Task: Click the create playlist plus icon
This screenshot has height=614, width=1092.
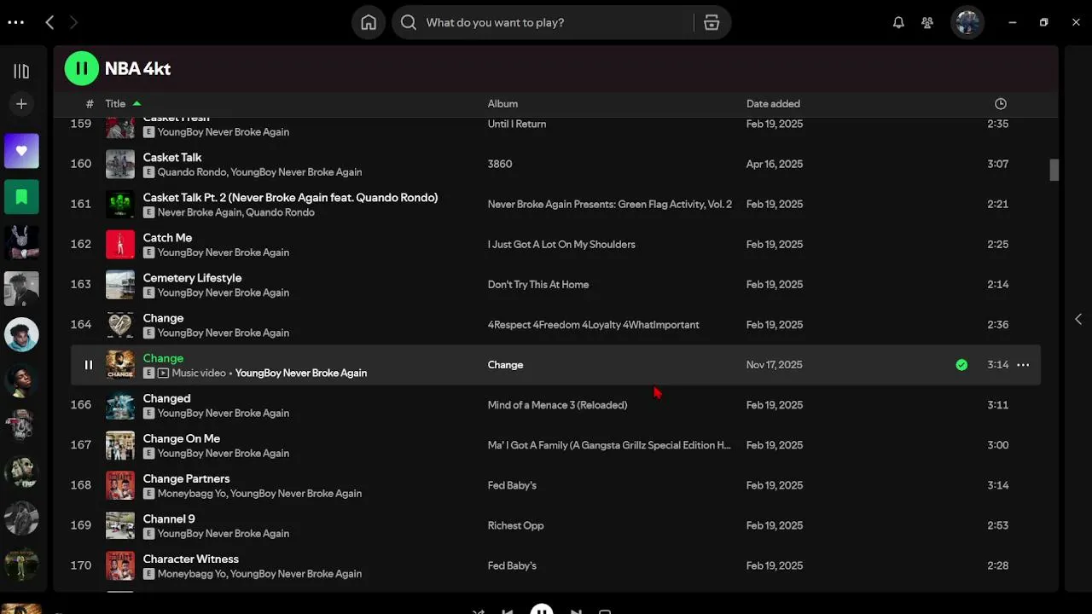Action: pos(21,104)
